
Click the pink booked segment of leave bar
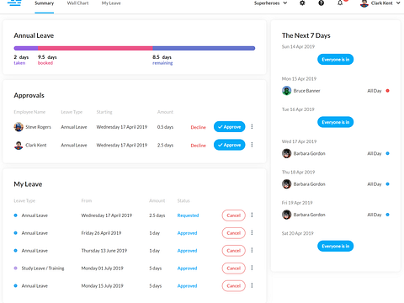tap(95, 48)
